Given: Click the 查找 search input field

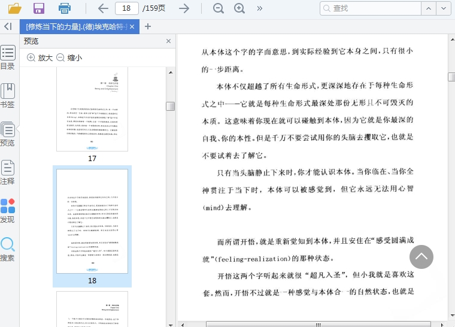Looking at the screenshot, I should (371, 8).
